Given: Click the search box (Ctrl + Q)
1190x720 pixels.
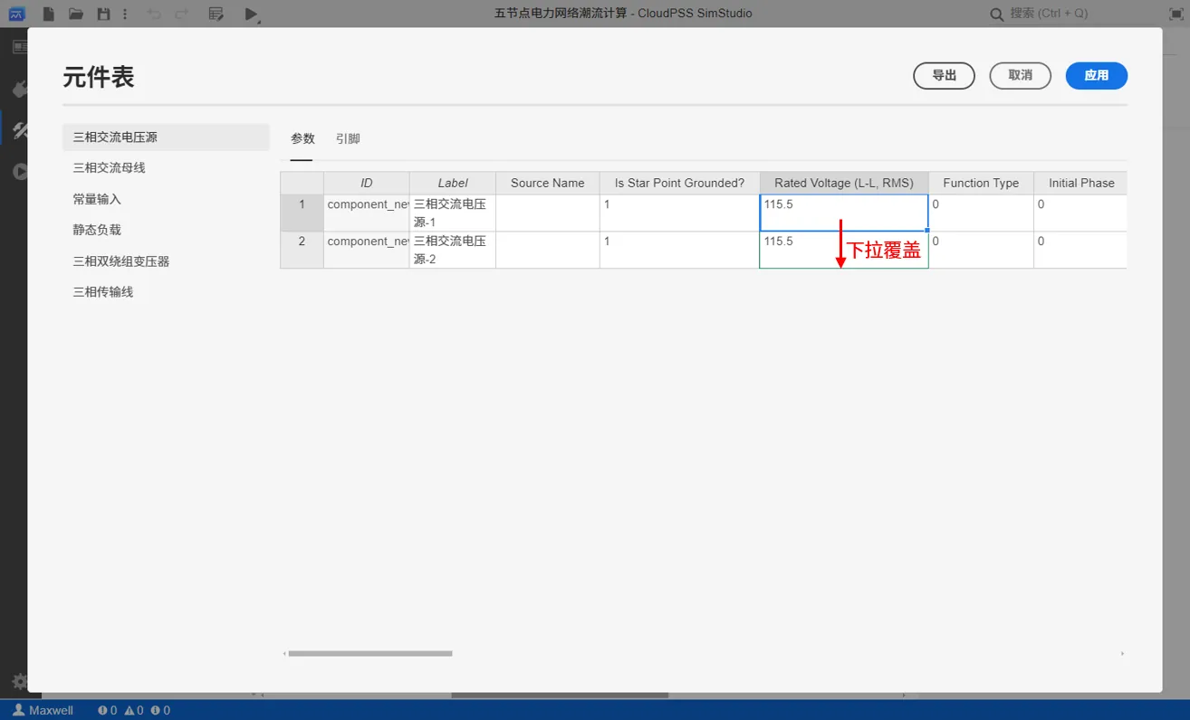Looking at the screenshot, I should tap(1049, 14).
